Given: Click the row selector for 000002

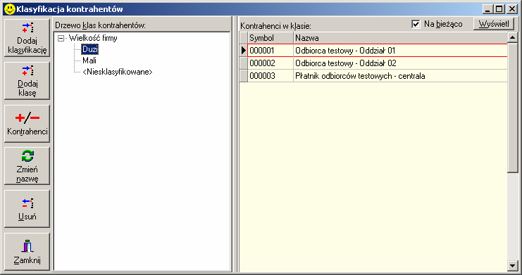Looking at the screenshot, I should tap(243, 63).
